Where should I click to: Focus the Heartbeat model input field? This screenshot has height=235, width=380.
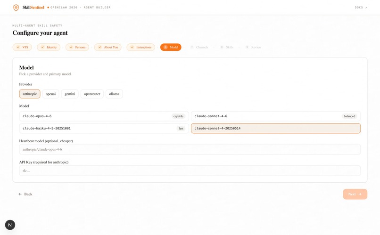(190, 149)
